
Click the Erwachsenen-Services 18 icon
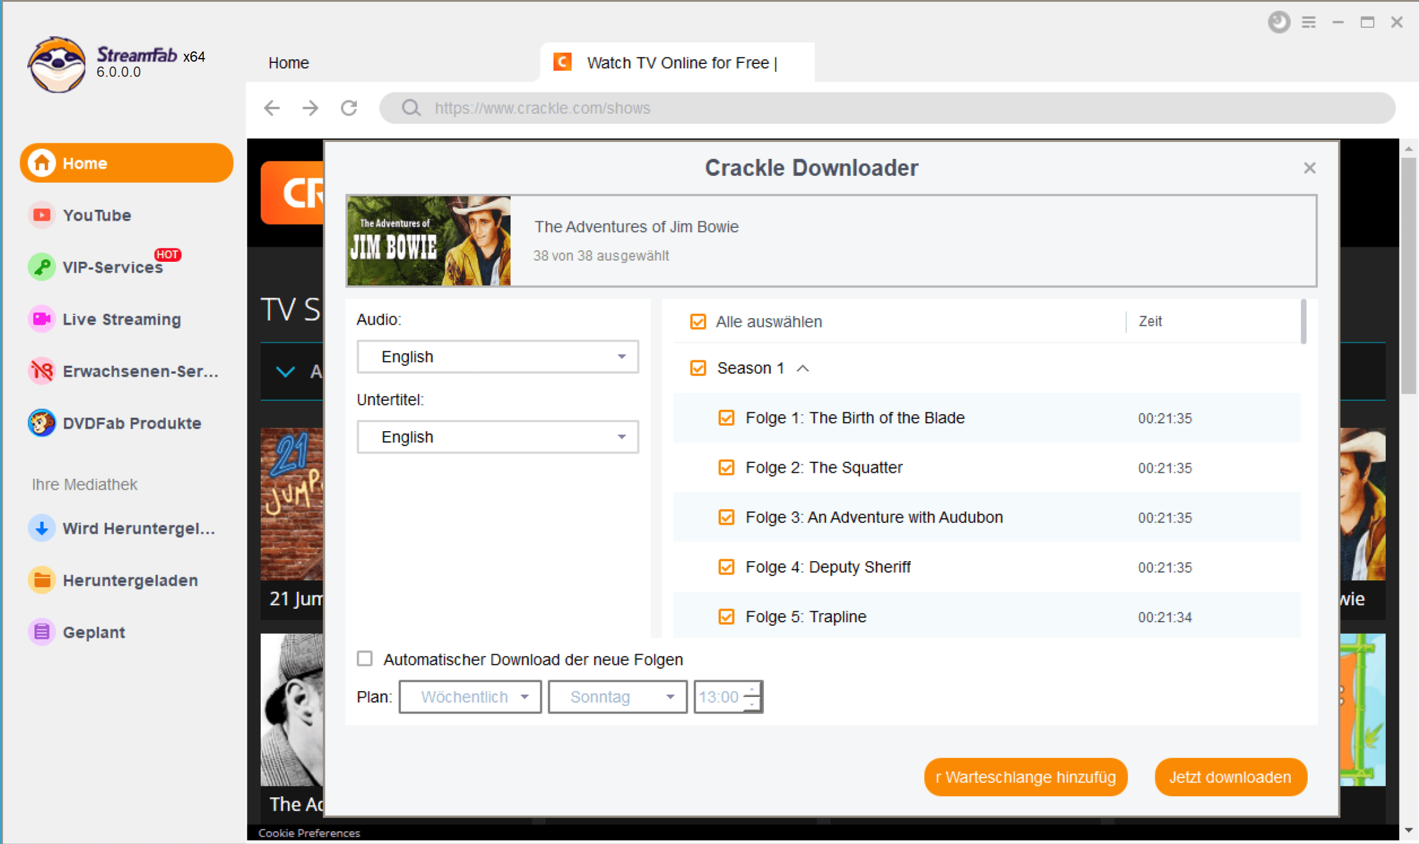(x=42, y=371)
